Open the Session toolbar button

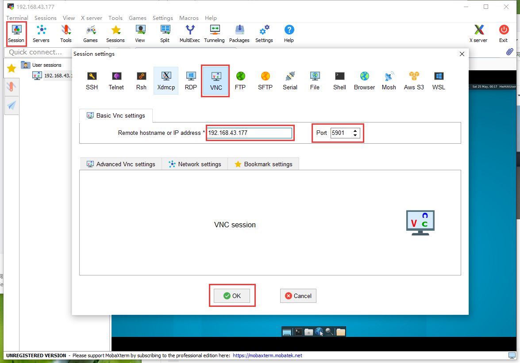16,34
